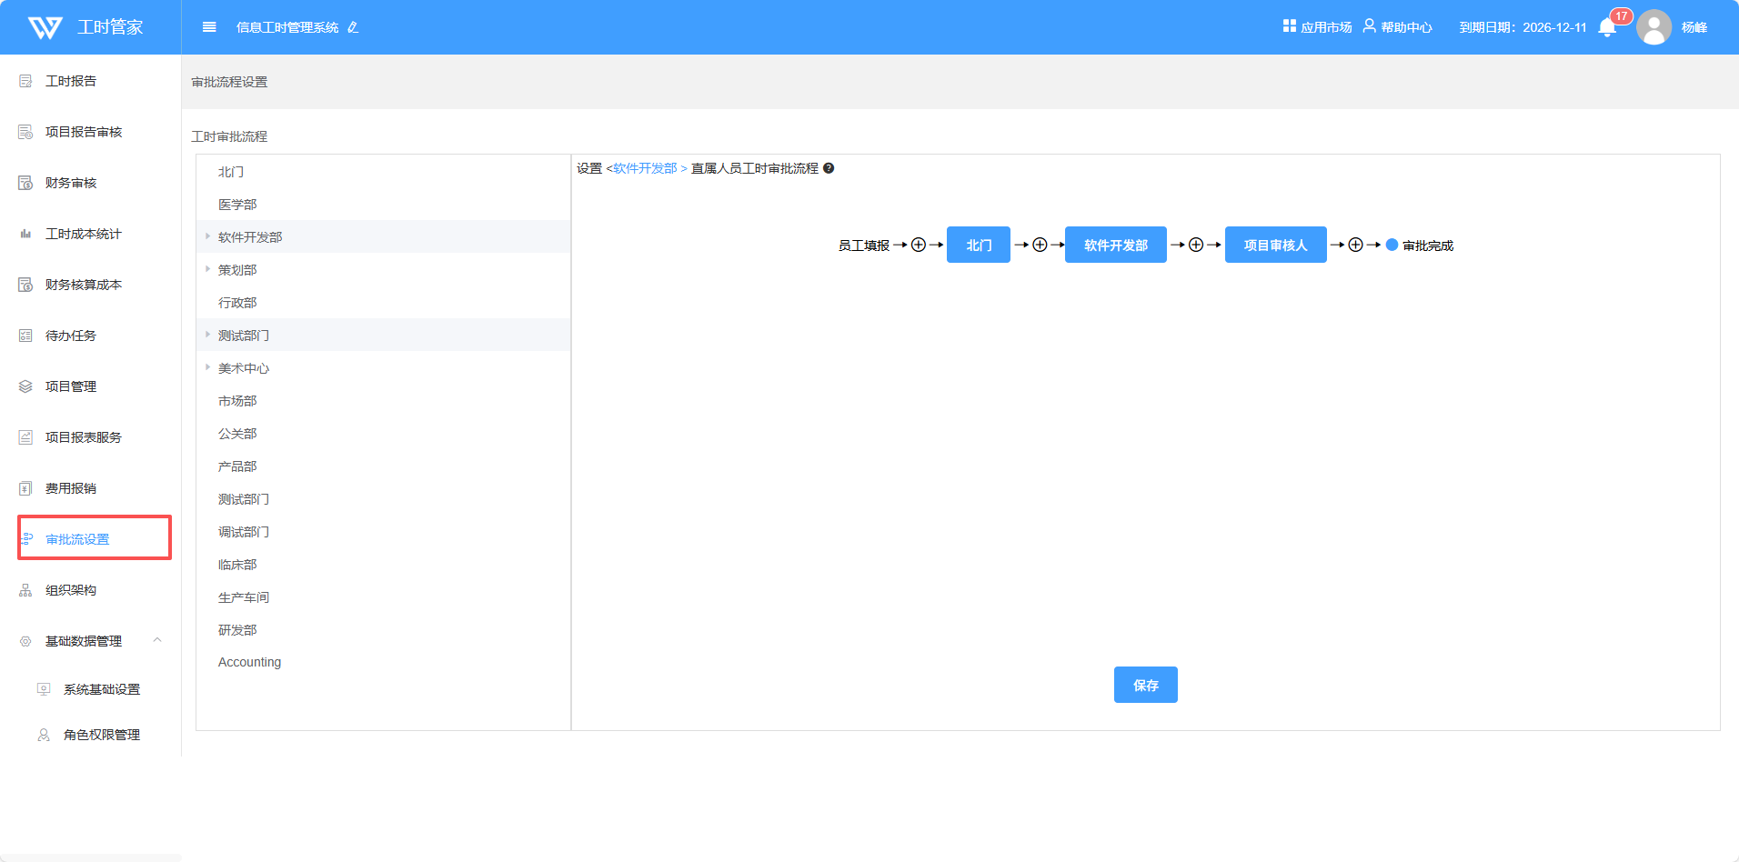The height and width of the screenshot is (862, 1739).
Task: Go to 组织架构 menu item
Action: coord(71,590)
